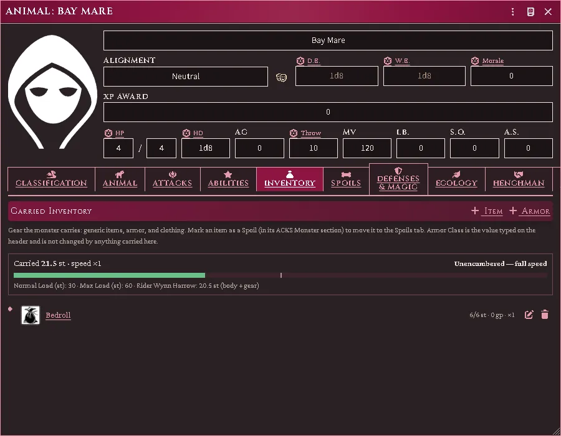
Task: Expand the Bedroll diamond marker
Action: 11,309
